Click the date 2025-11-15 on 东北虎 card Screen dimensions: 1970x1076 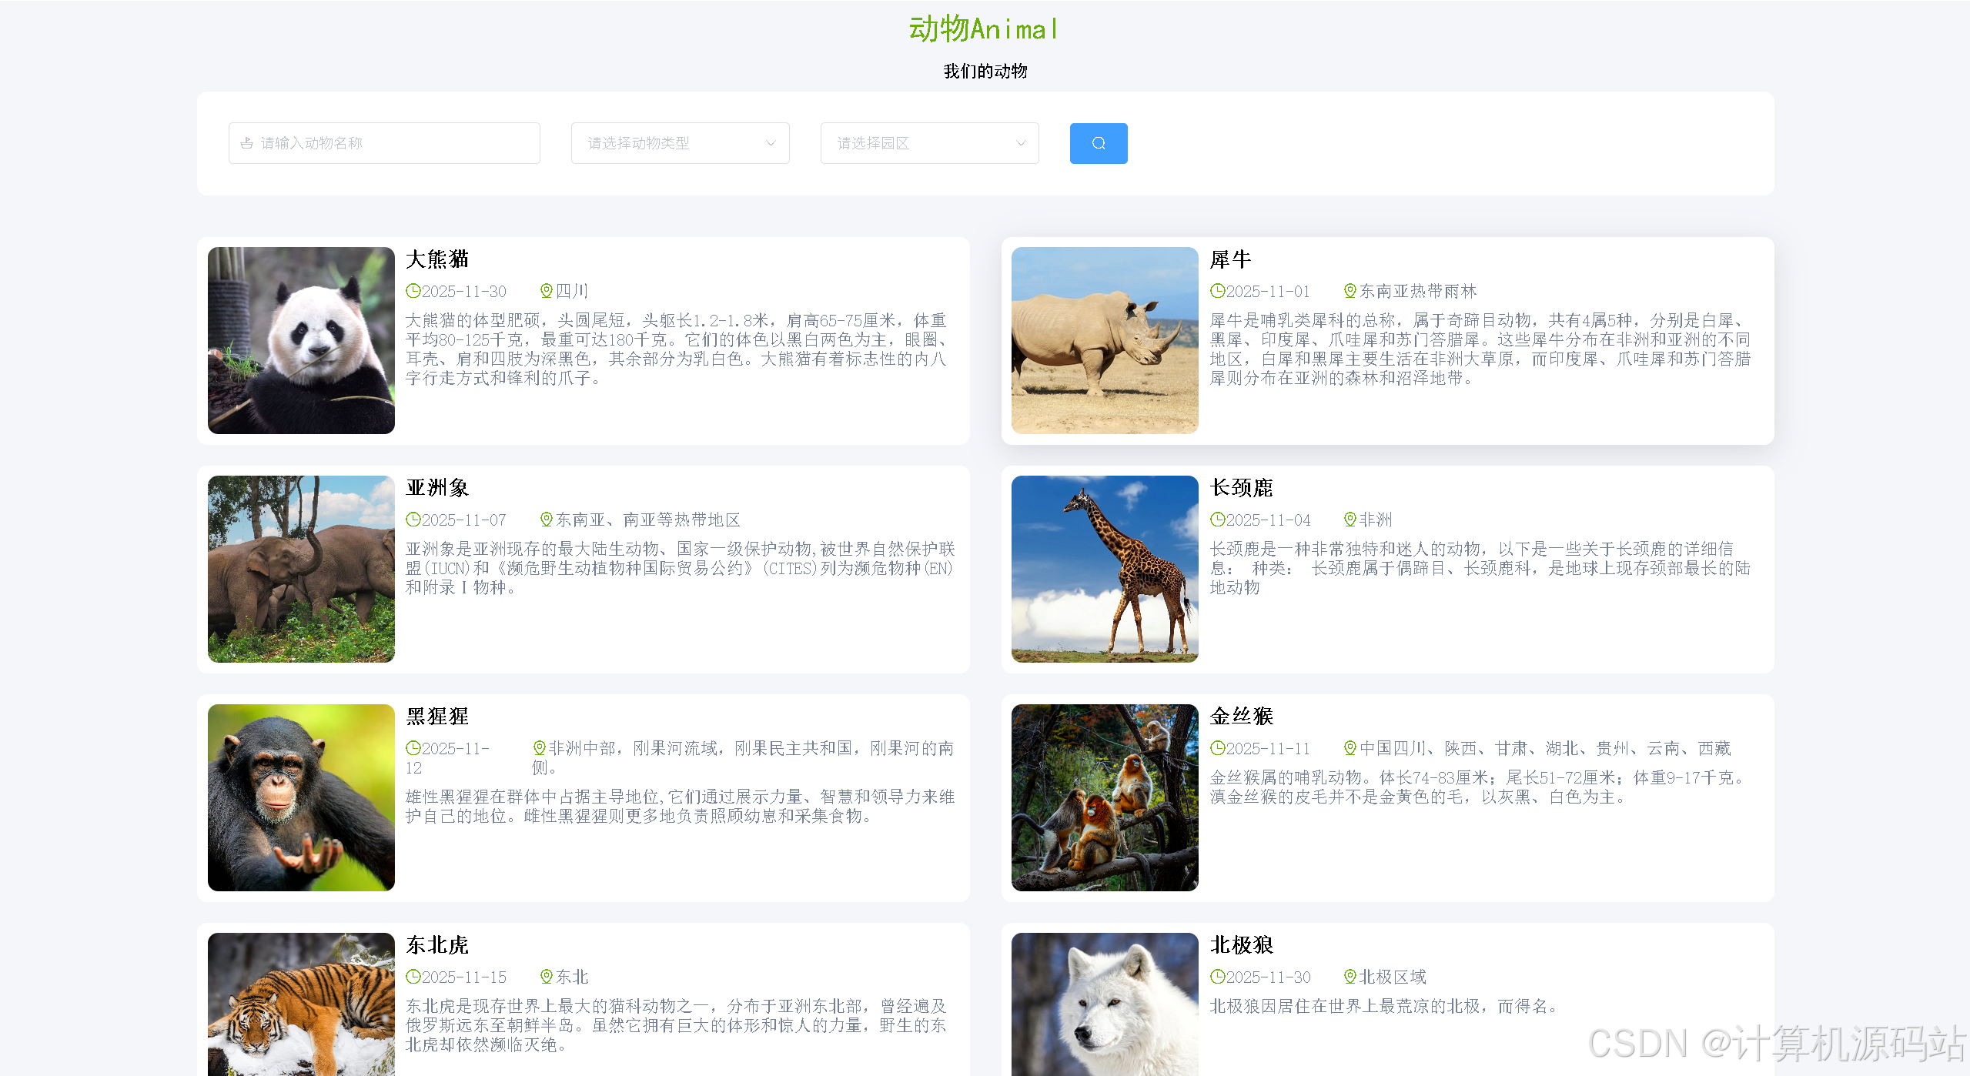point(464,977)
